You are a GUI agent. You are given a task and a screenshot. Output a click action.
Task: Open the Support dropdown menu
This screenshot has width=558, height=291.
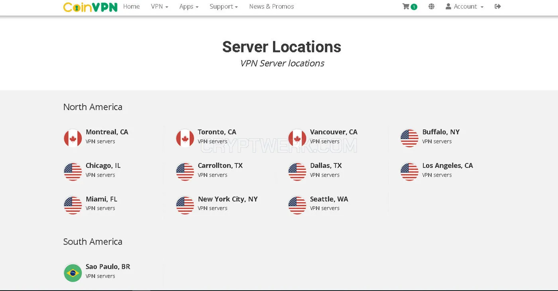[x=224, y=6]
